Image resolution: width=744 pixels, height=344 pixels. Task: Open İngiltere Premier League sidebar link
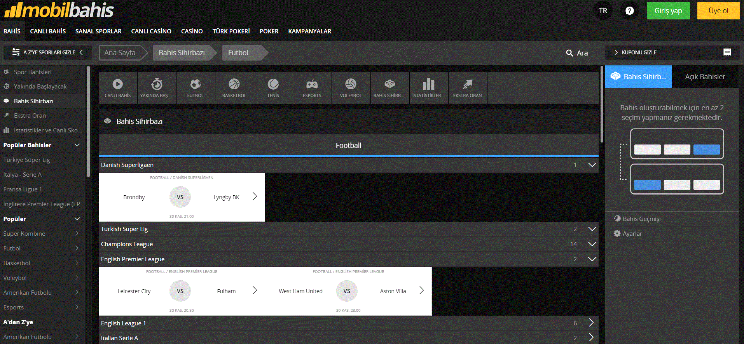(44, 204)
